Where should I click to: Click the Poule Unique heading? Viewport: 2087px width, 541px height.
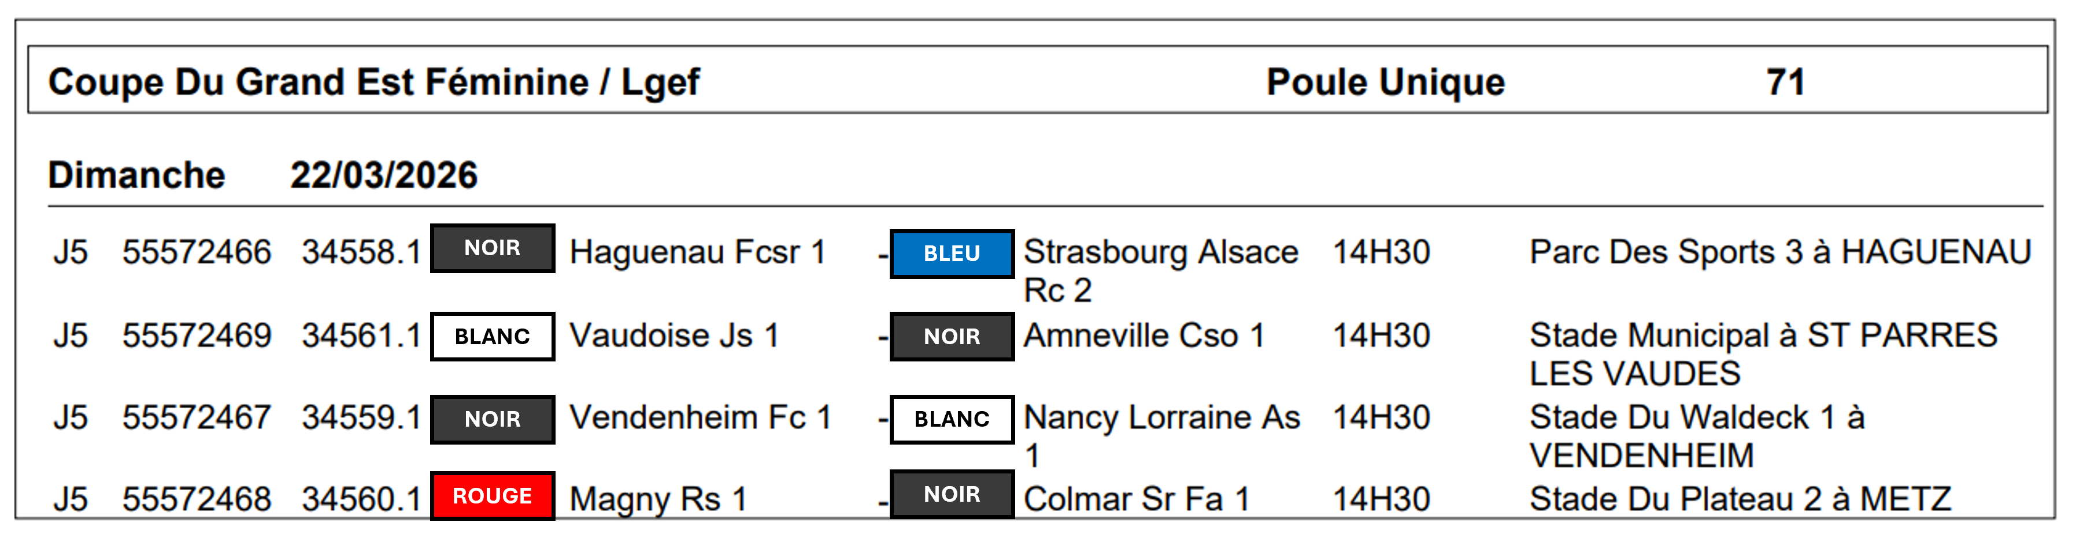(1385, 83)
